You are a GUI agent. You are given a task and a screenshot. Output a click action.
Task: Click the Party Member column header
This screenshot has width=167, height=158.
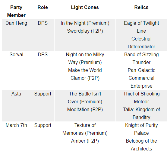pyautogui.click(x=16, y=11)
